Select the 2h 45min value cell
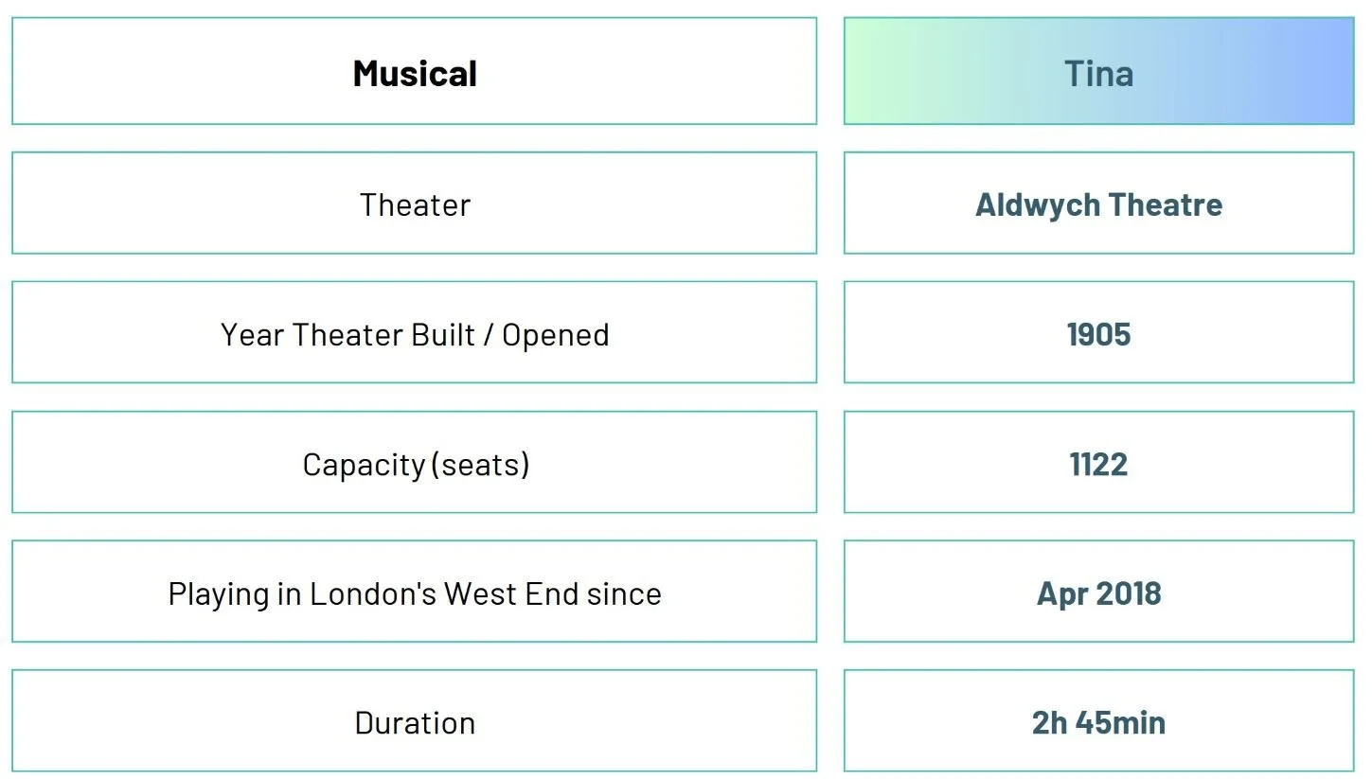 [x=1098, y=722]
